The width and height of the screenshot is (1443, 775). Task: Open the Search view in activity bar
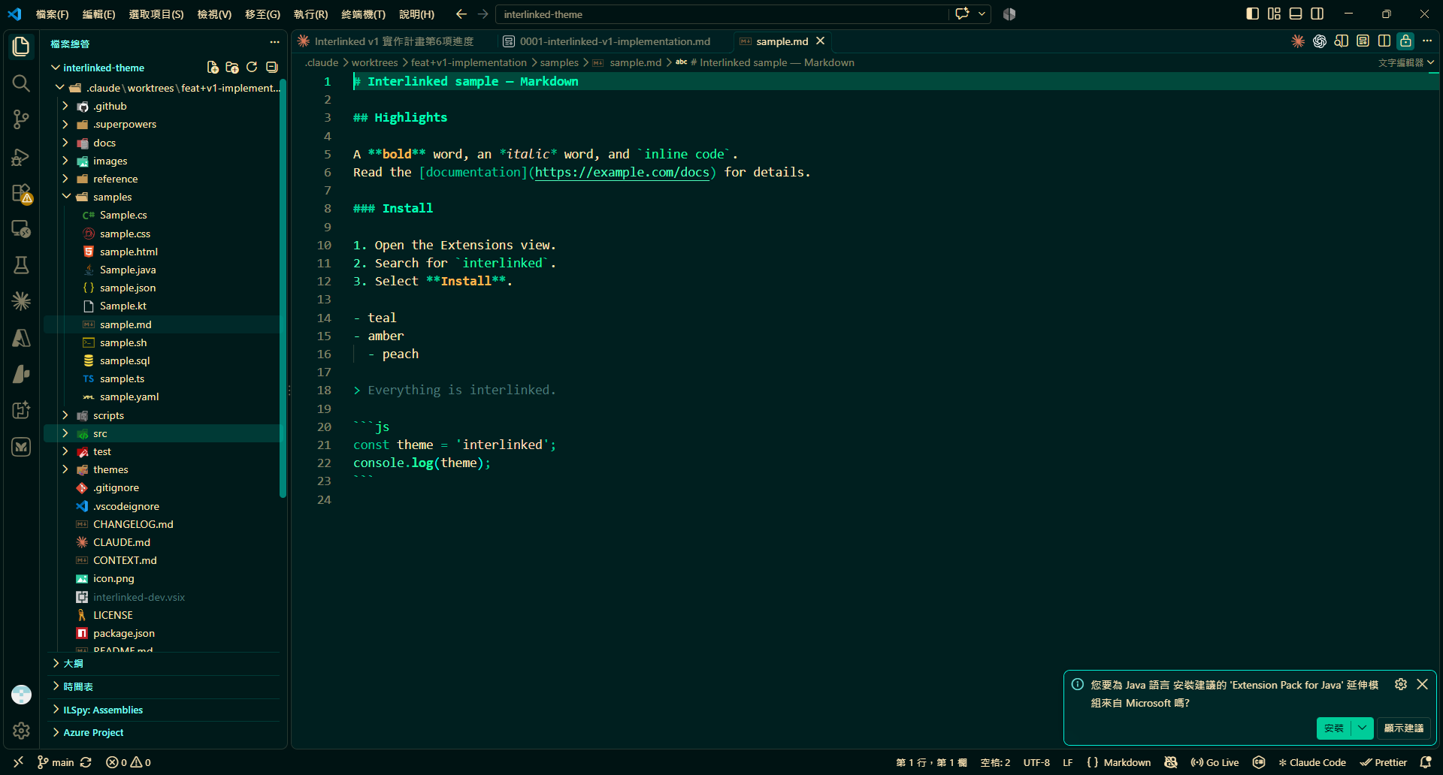21,83
